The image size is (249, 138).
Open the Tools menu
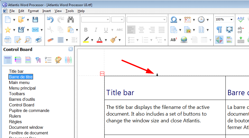(70, 11)
